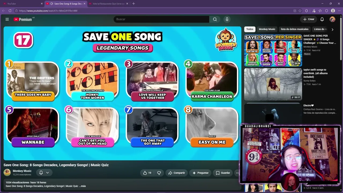Click Easy On Me card in video

pyautogui.click(x=212, y=128)
